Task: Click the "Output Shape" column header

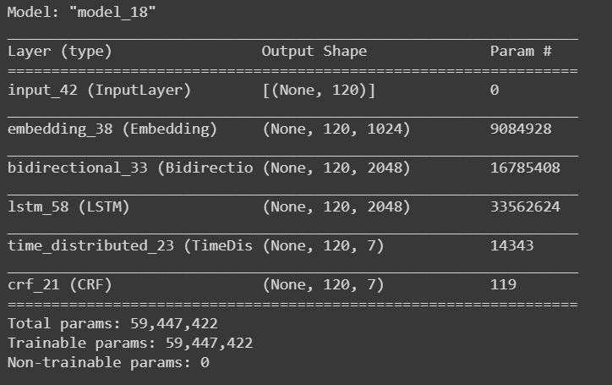Action: click(314, 52)
